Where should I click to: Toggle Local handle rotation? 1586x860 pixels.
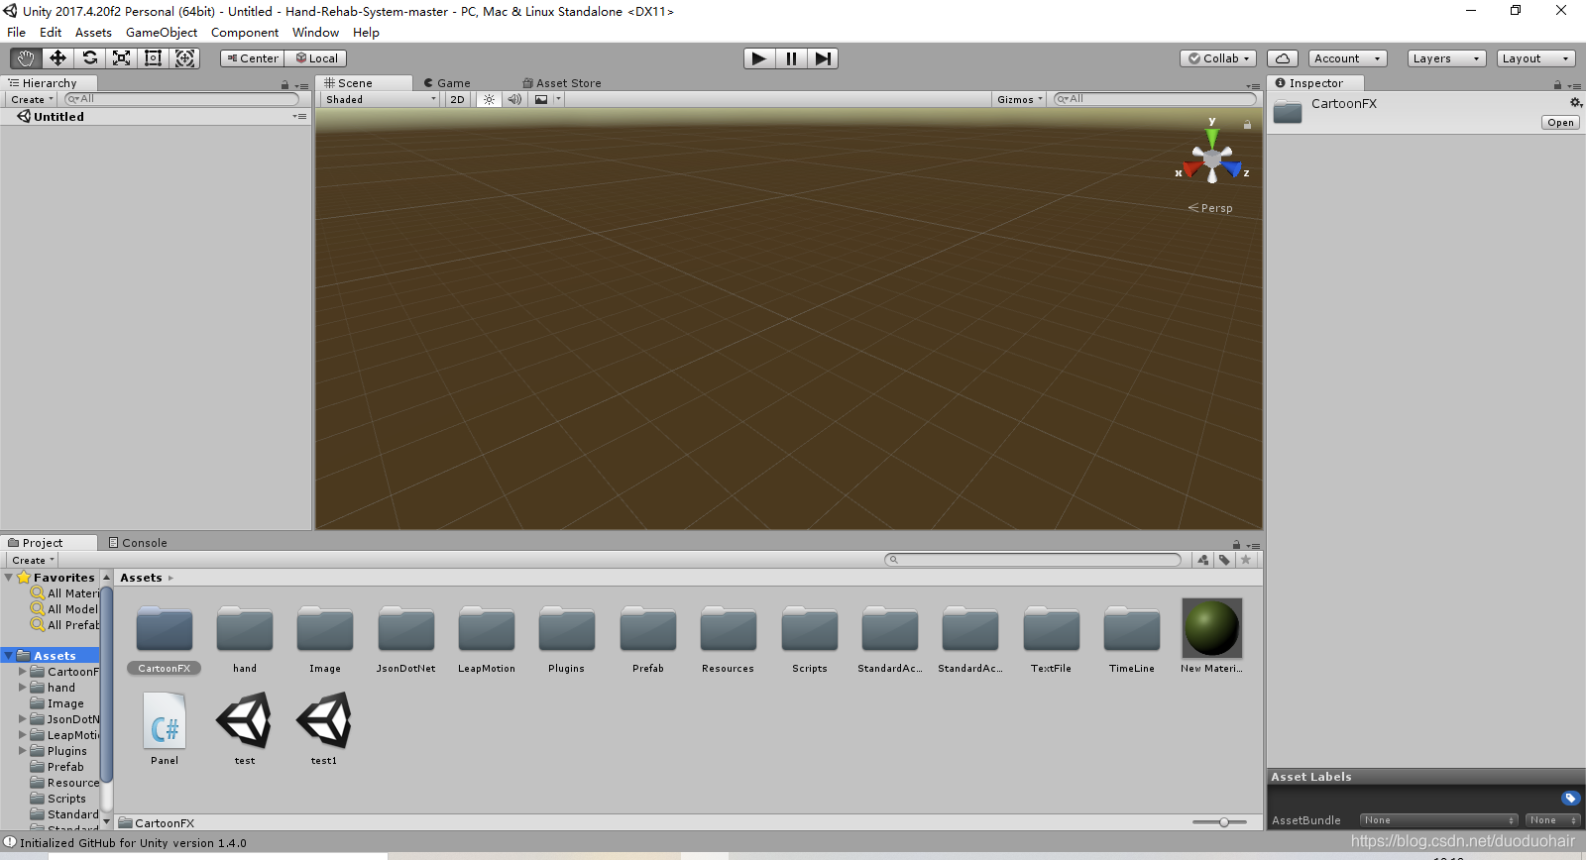tap(316, 58)
